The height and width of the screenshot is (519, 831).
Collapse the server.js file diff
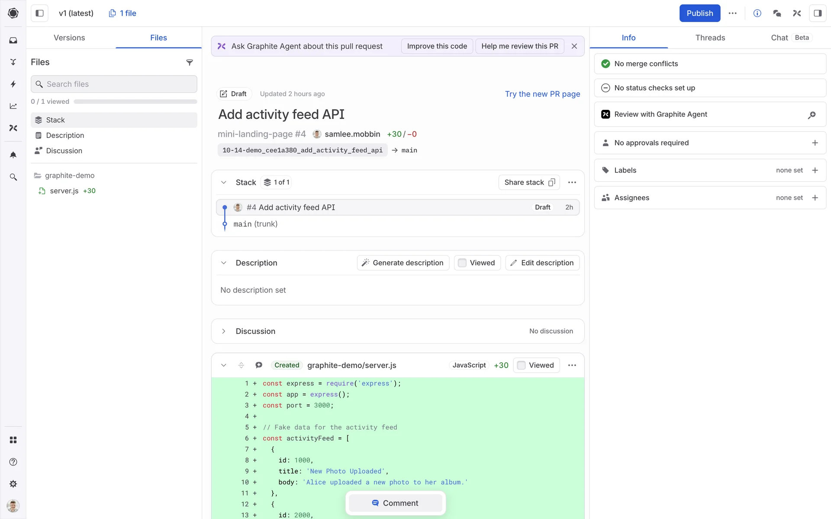tap(223, 365)
